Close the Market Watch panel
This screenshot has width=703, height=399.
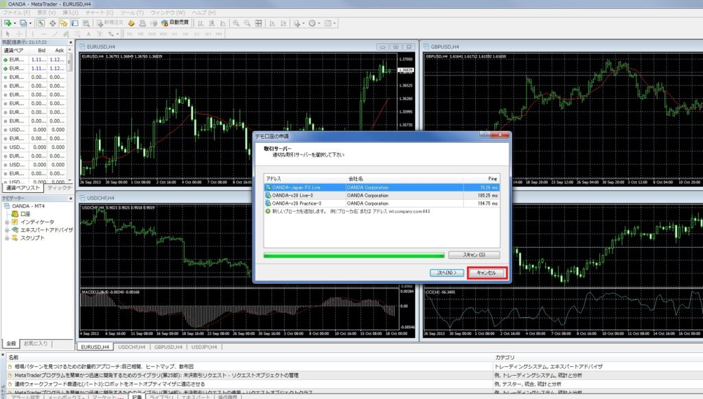click(71, 43)
